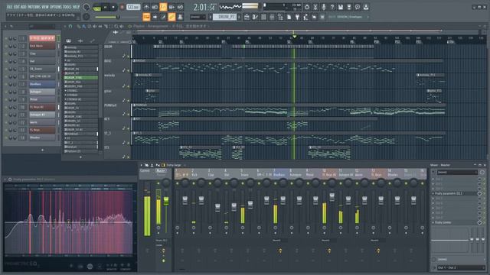This screenshot has height=275, width=490.
Task: Open the PATTERNS menu
Action: pyautogui.click(x=34, y=7)
